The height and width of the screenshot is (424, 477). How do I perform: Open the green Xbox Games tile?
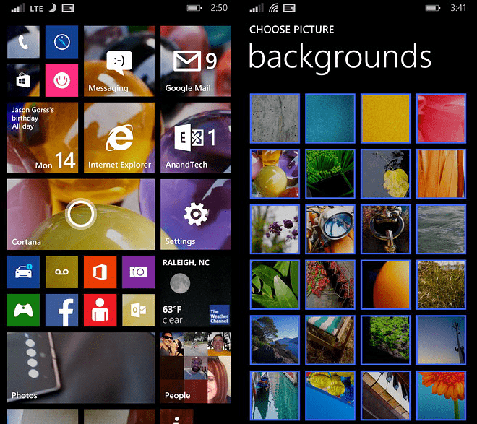point(23,310)
